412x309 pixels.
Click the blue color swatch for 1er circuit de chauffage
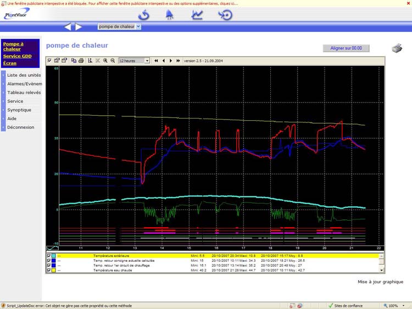[54, 266]
